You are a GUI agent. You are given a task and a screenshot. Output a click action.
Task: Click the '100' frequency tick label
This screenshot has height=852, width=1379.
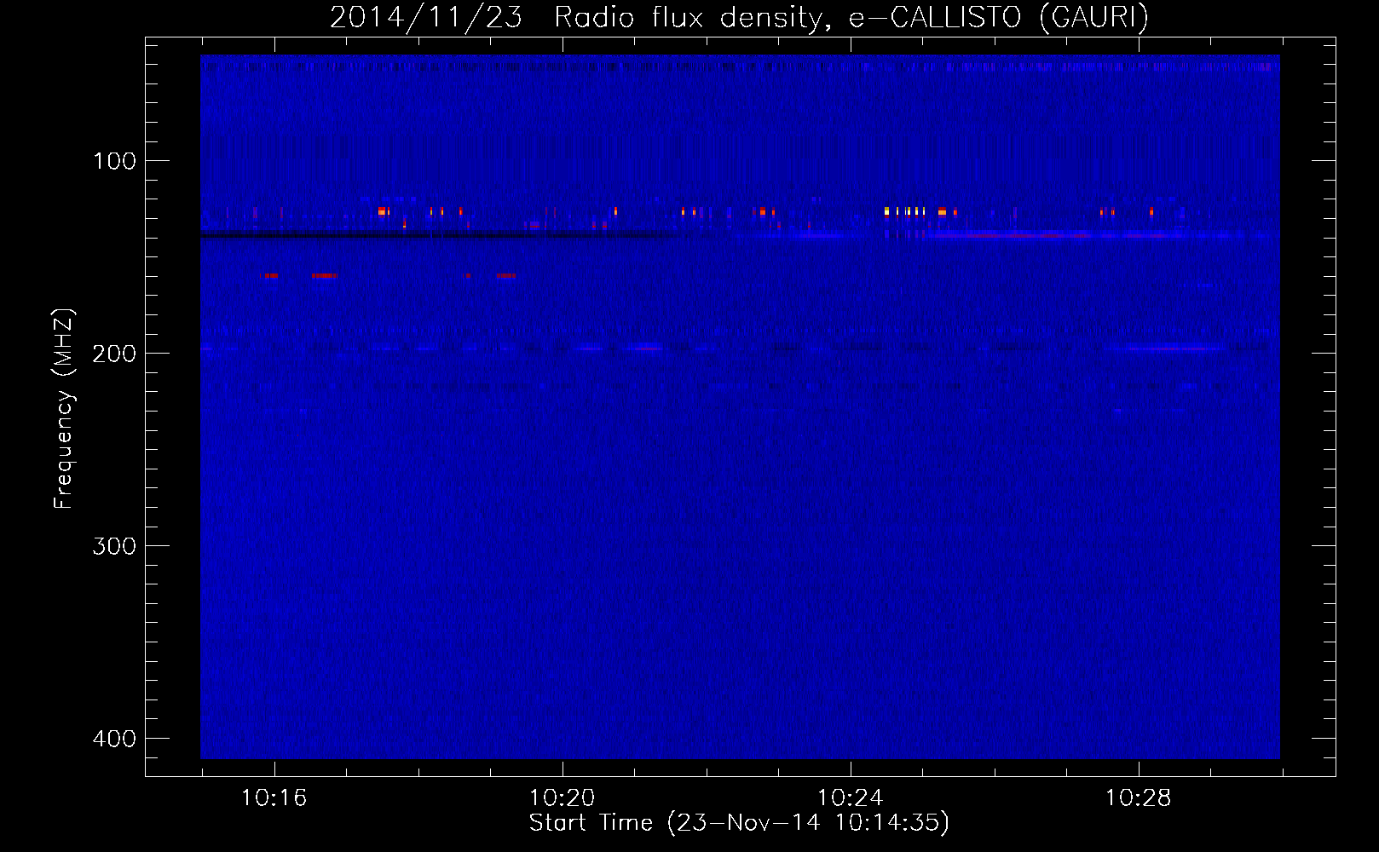pos(114,161)
